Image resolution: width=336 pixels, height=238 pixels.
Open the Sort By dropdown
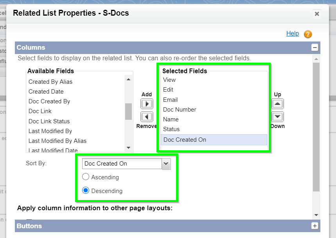(x=126, y=164)
